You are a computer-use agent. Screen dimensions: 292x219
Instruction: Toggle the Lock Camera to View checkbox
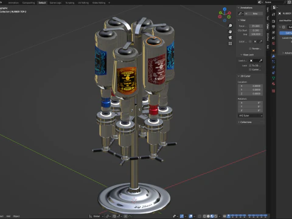(250, 69)
